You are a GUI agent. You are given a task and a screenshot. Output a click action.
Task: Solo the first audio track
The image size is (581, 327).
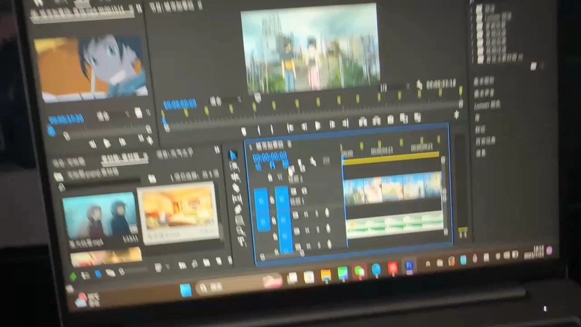[316, 213]
